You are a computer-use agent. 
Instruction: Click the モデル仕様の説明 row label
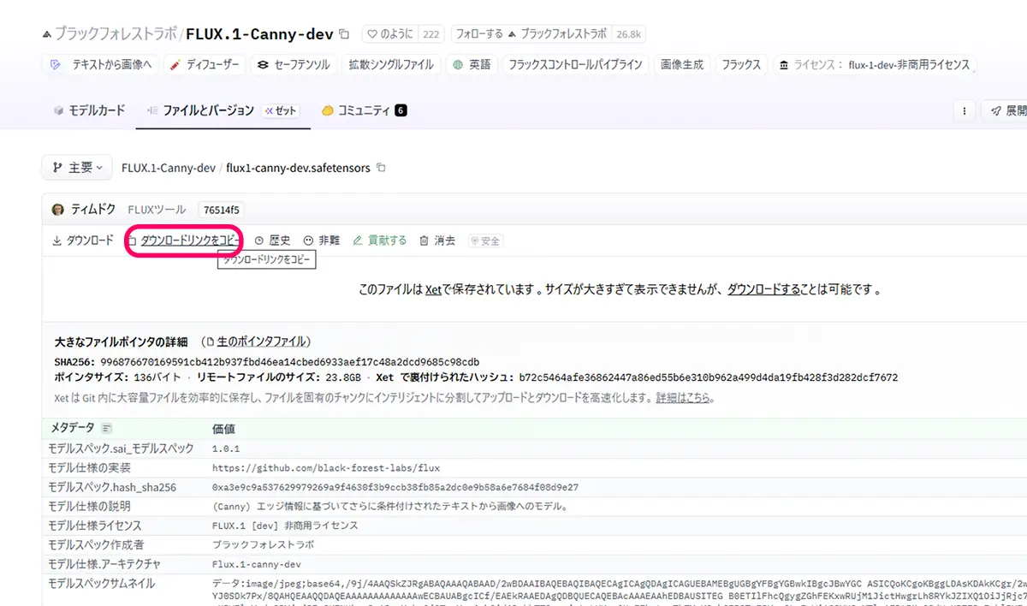(x=89, y=507)
